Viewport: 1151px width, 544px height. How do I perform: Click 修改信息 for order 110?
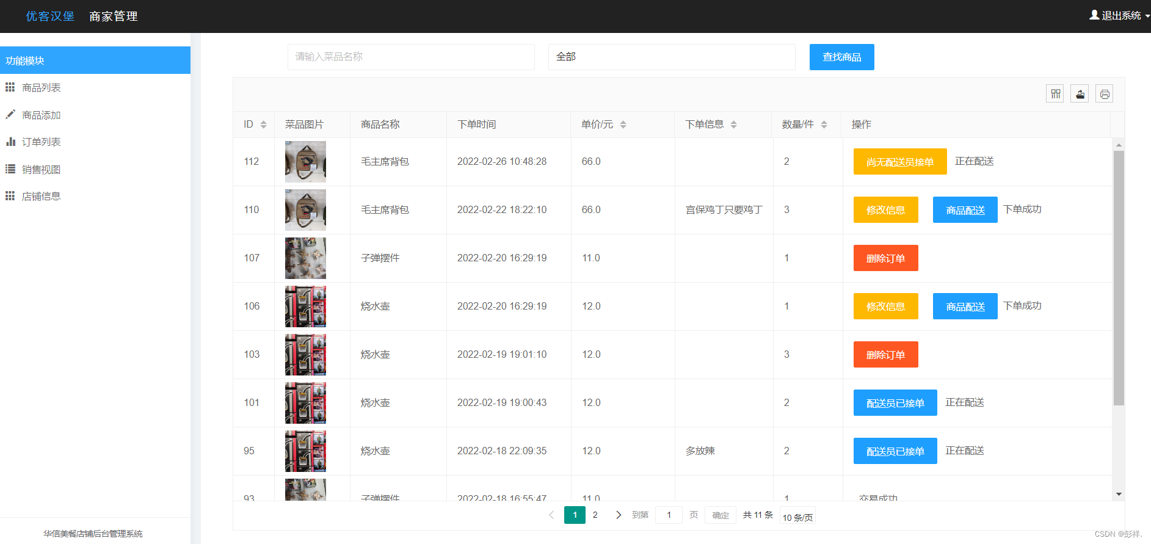coord(885,210)
